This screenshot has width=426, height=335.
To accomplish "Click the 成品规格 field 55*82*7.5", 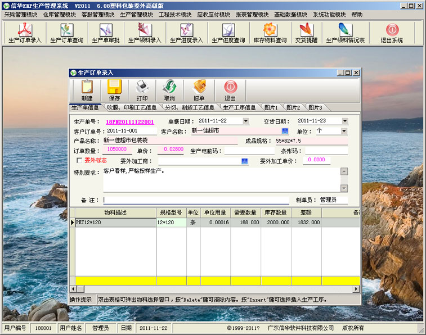I will [x=311, y=141].
